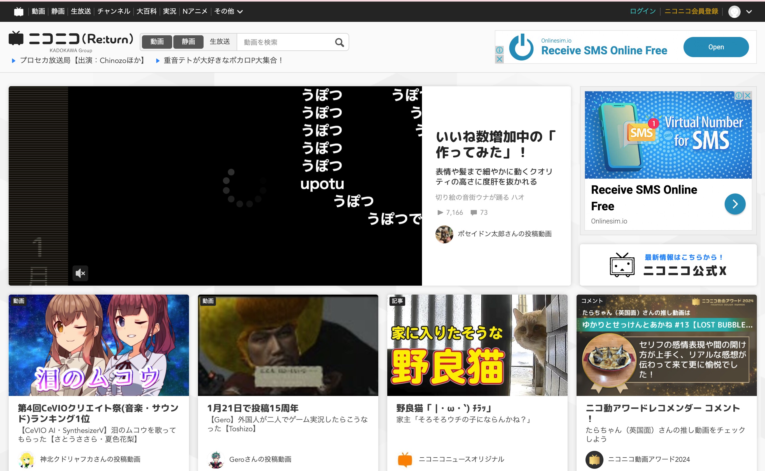The image size is (765, 471).
Task: Click 【CeVIO AI・SynthesizerV】泪のムコウ description
Action: (97, 435)
